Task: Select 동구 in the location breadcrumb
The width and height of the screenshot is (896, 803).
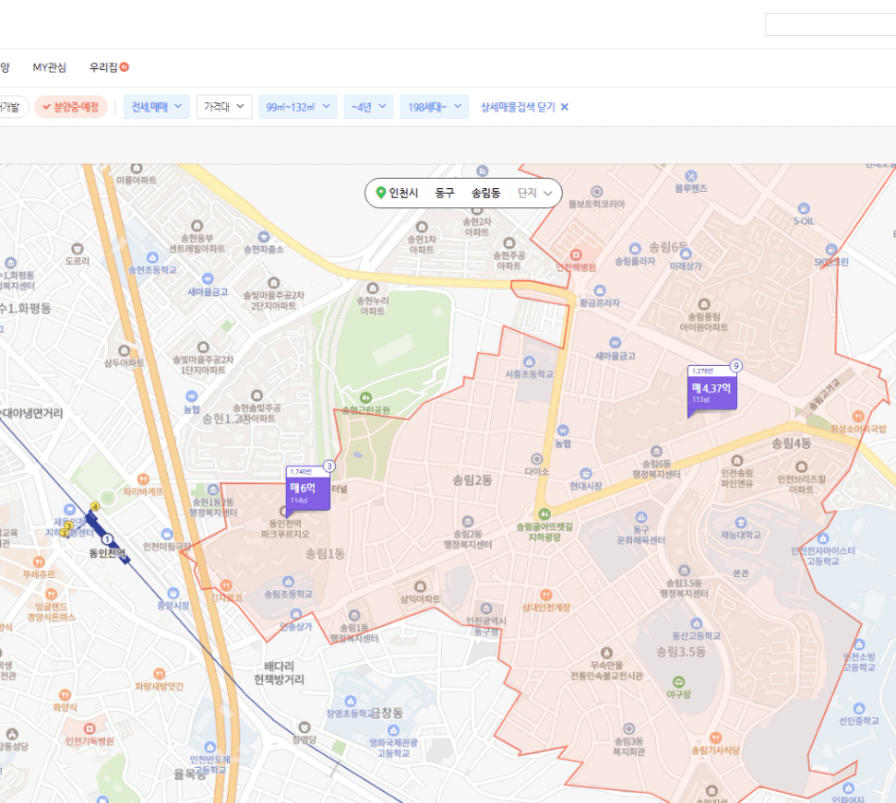Action: (445, 193)
